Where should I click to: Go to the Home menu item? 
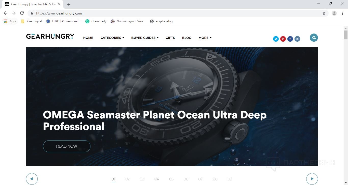(x=88, y=38)
